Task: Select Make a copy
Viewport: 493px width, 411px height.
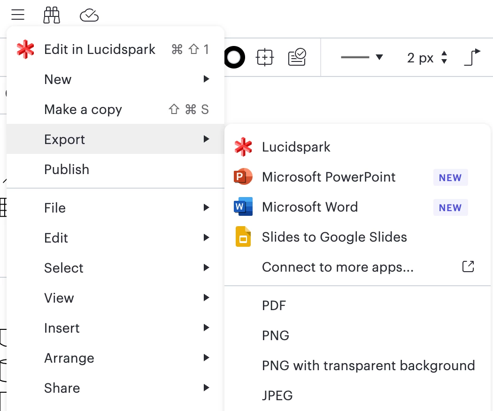Action: tap(116, 109)
